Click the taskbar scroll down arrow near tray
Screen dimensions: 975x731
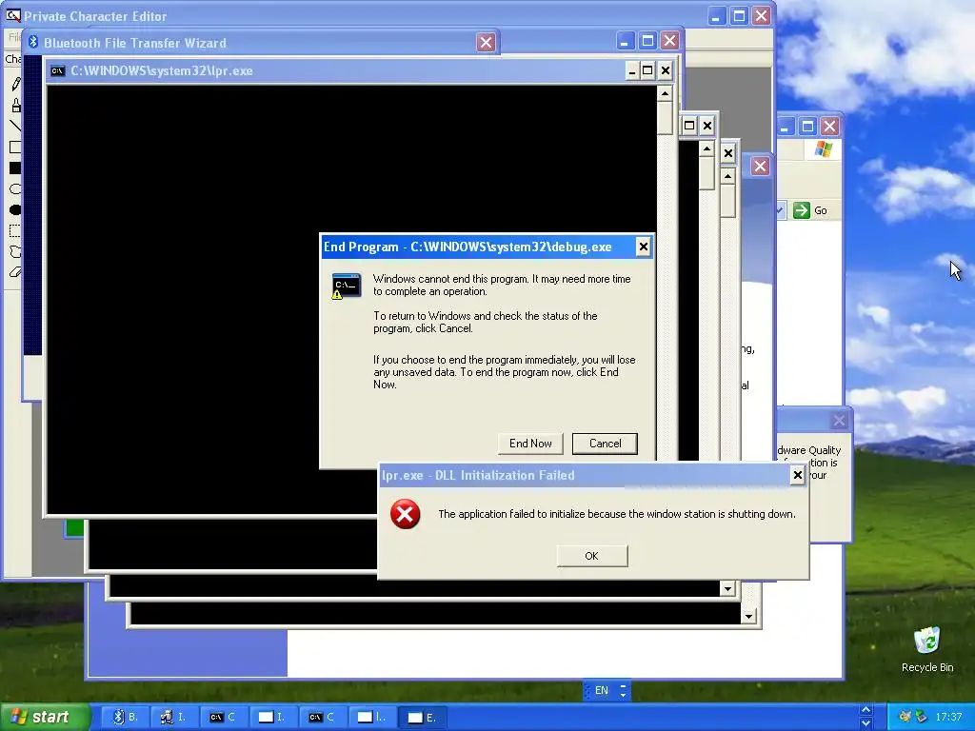click(866, 723)
